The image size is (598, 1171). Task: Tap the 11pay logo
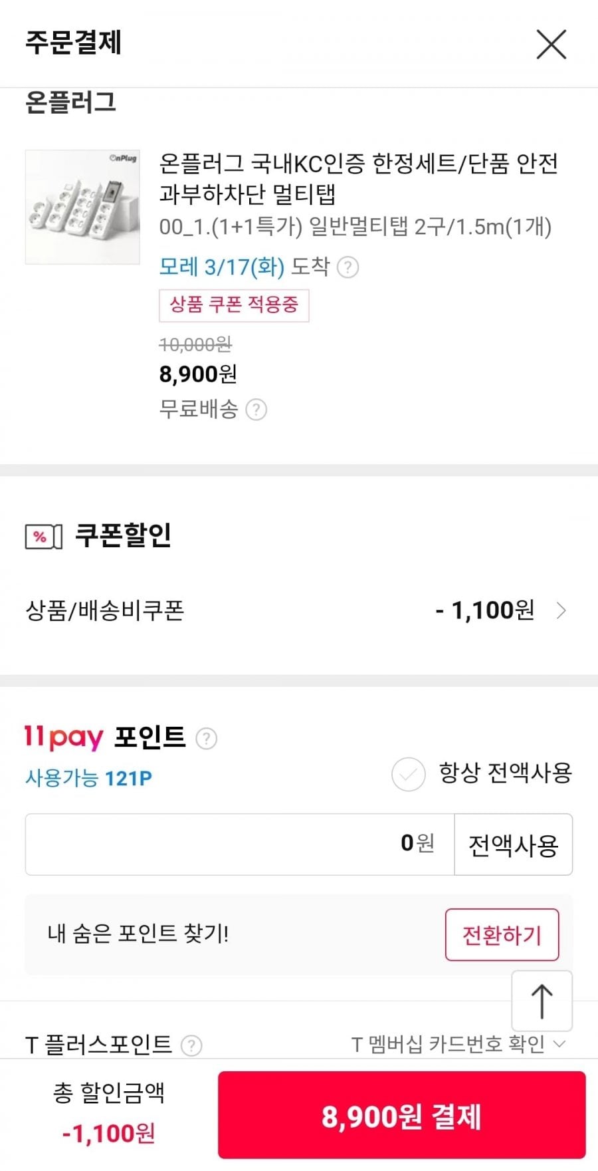pyautogui.click(x=64, y=737)
